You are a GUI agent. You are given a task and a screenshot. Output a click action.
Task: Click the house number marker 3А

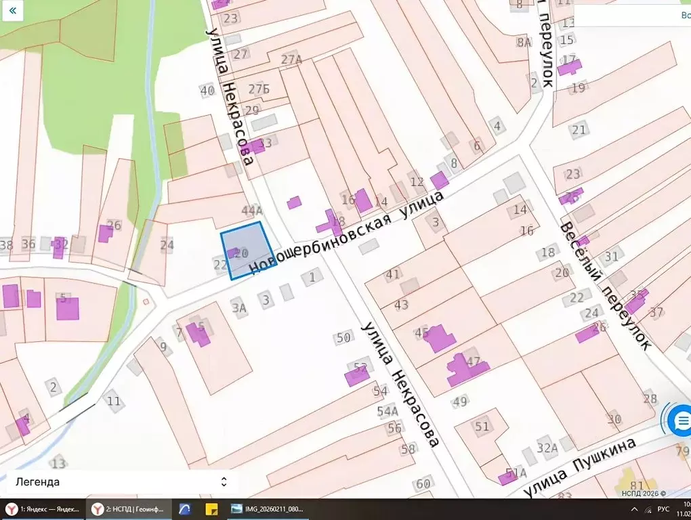coord(238,308)
